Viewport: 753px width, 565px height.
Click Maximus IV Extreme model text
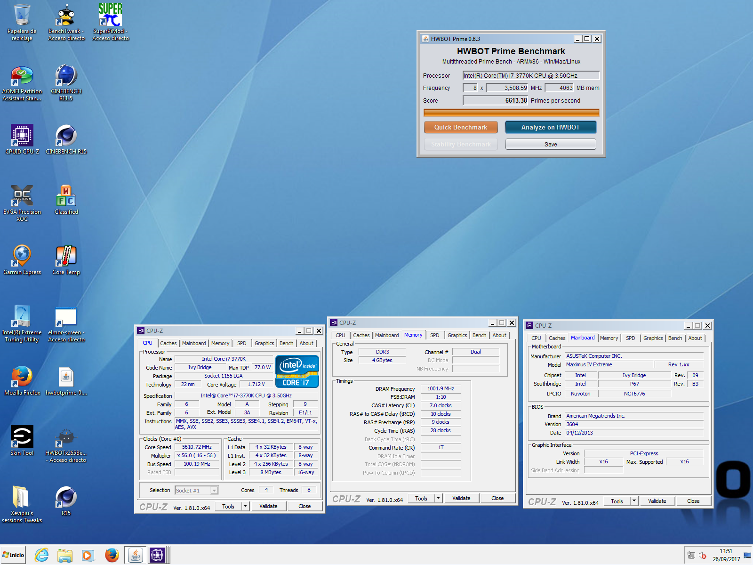[589, 364]
